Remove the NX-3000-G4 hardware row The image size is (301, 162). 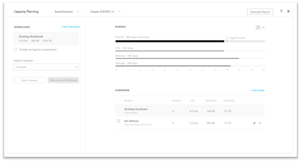pos(260,123)
